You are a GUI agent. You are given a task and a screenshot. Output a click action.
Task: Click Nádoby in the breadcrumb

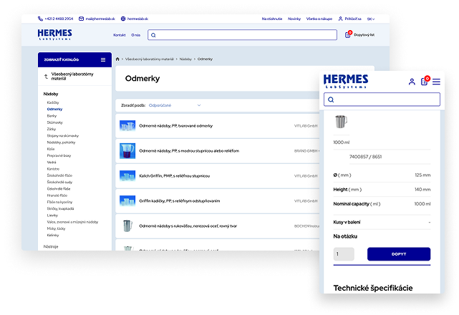click(185, 59)
